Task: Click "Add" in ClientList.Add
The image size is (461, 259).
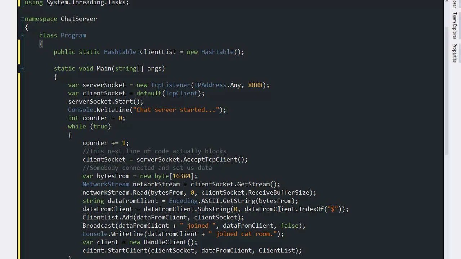Action: [127, 217]
